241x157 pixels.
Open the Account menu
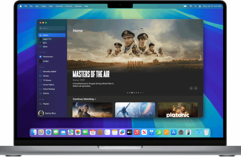[69, 6]
